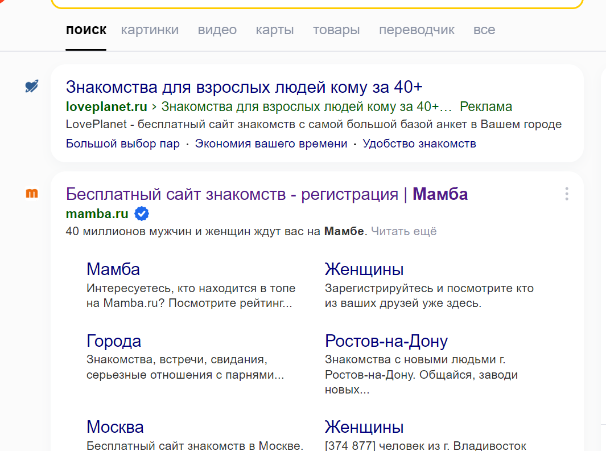The image size is (606, 451).
Task: Open the карты tab
Action: [x=275, y=30]
